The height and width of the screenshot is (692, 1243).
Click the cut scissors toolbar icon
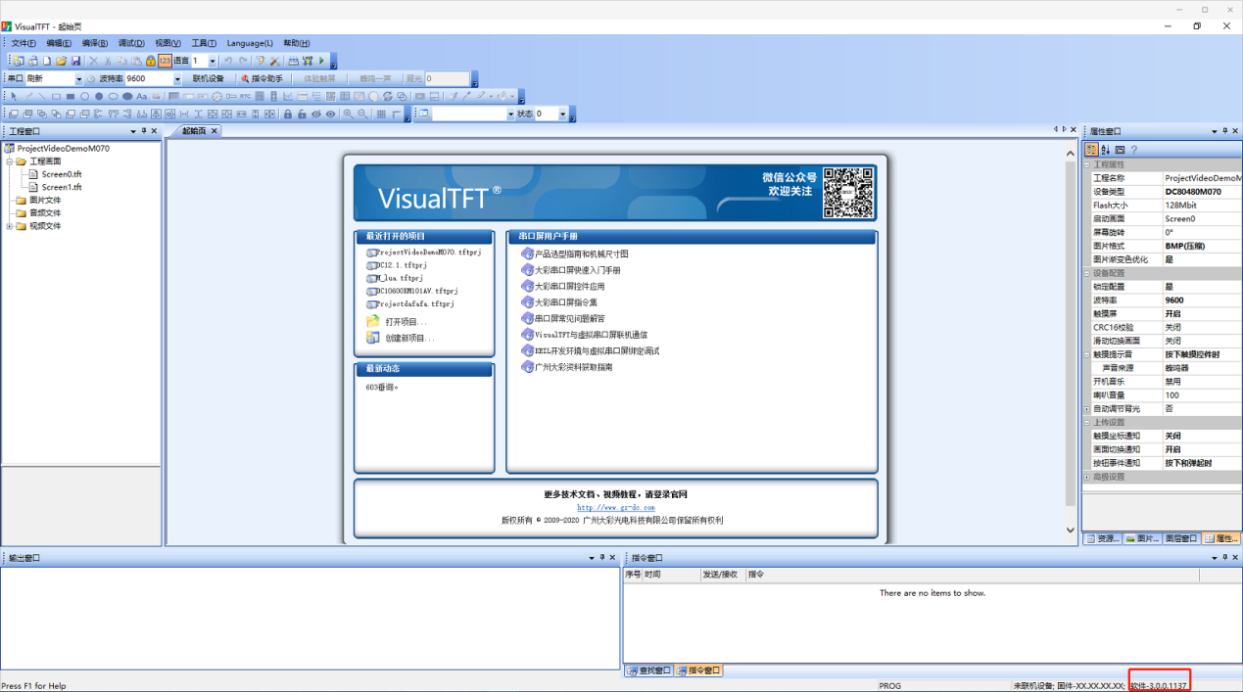[x=108, y=61]
